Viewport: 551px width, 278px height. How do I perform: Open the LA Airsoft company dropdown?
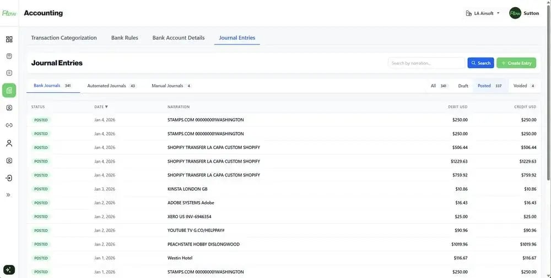click(483, 13)
